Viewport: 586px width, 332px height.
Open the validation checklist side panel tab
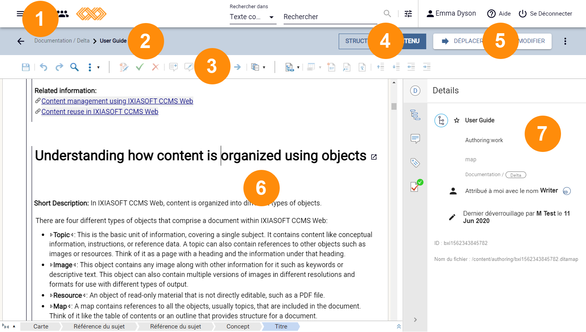pos(416,186)
